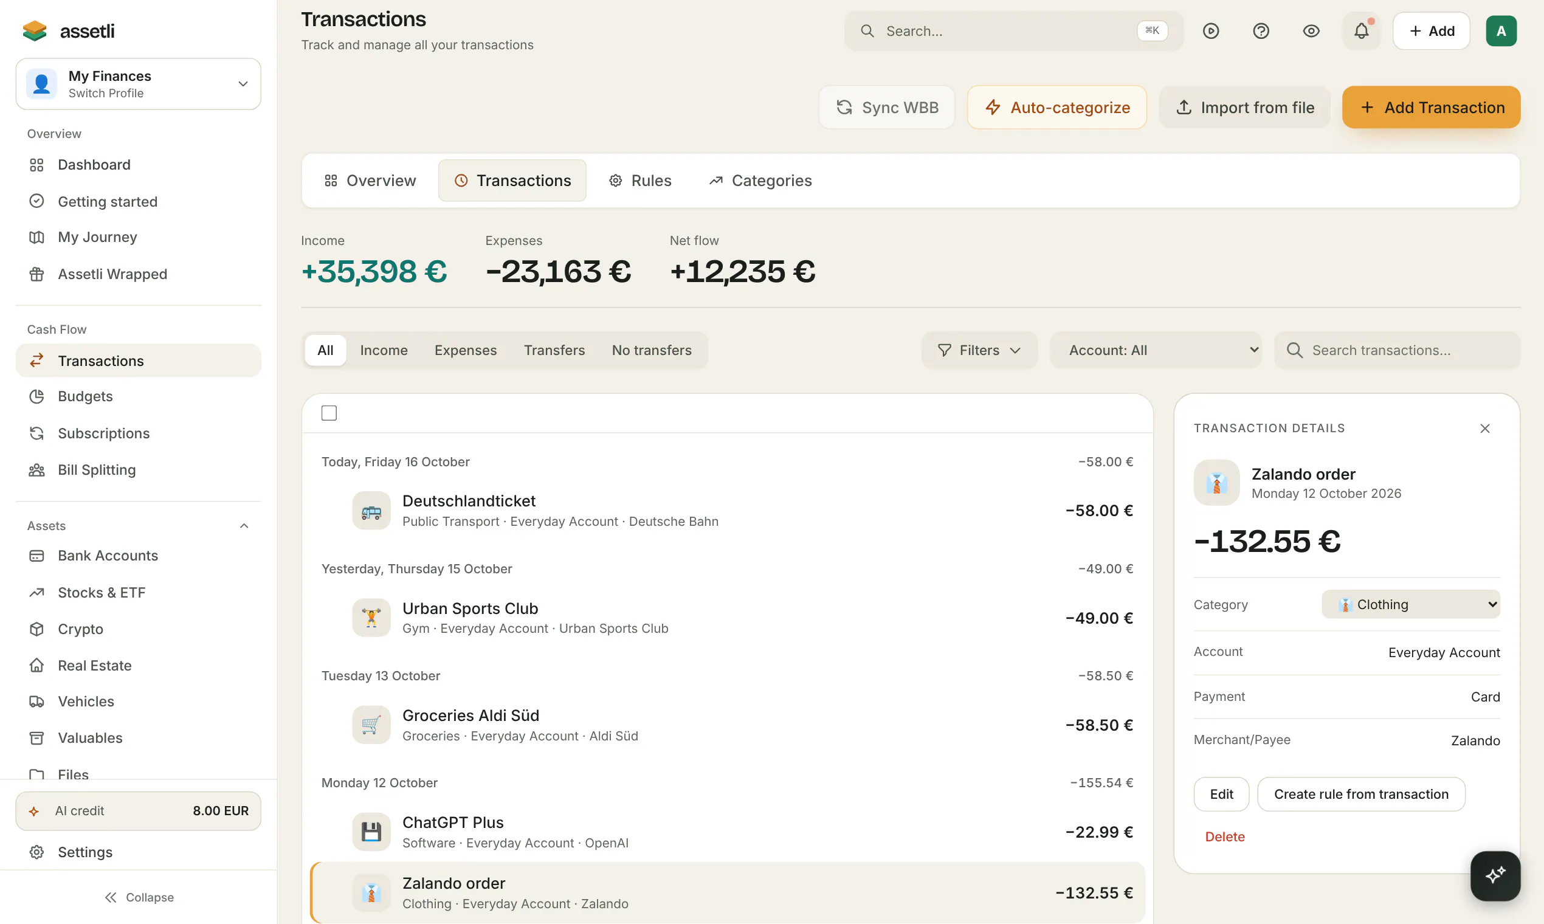Open Subscriptions in the sidebar
Viewport: 1544px width, 924px height.
coord(138,433)
